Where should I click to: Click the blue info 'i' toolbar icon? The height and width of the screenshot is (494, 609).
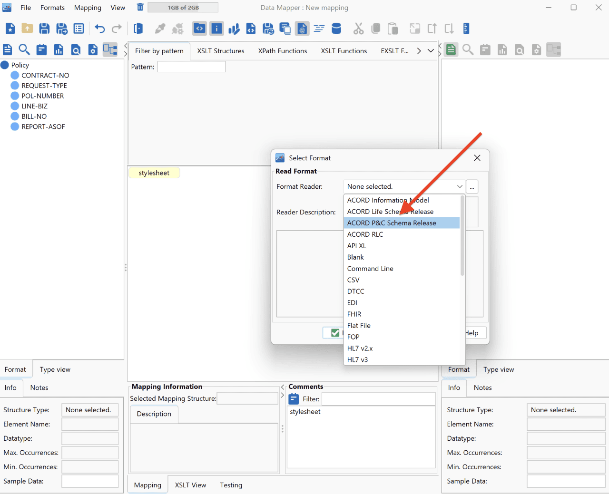(x=216, y=29)
